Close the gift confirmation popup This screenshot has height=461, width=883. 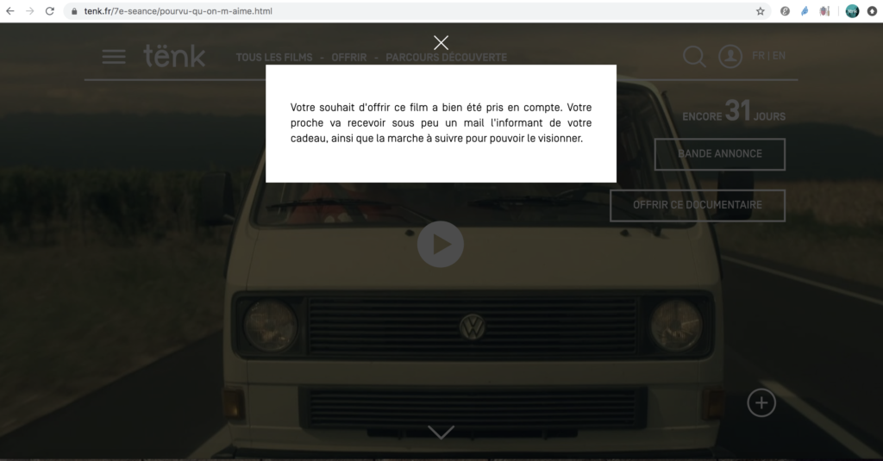pos(441,43)
